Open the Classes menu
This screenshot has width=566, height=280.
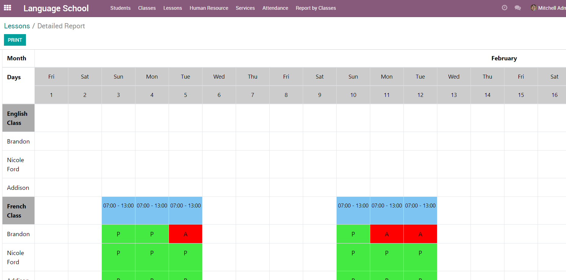[x=147, y=8]
